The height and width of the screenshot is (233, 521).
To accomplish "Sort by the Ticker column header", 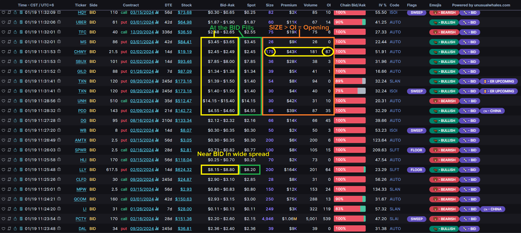I will [x=80, y=5].
